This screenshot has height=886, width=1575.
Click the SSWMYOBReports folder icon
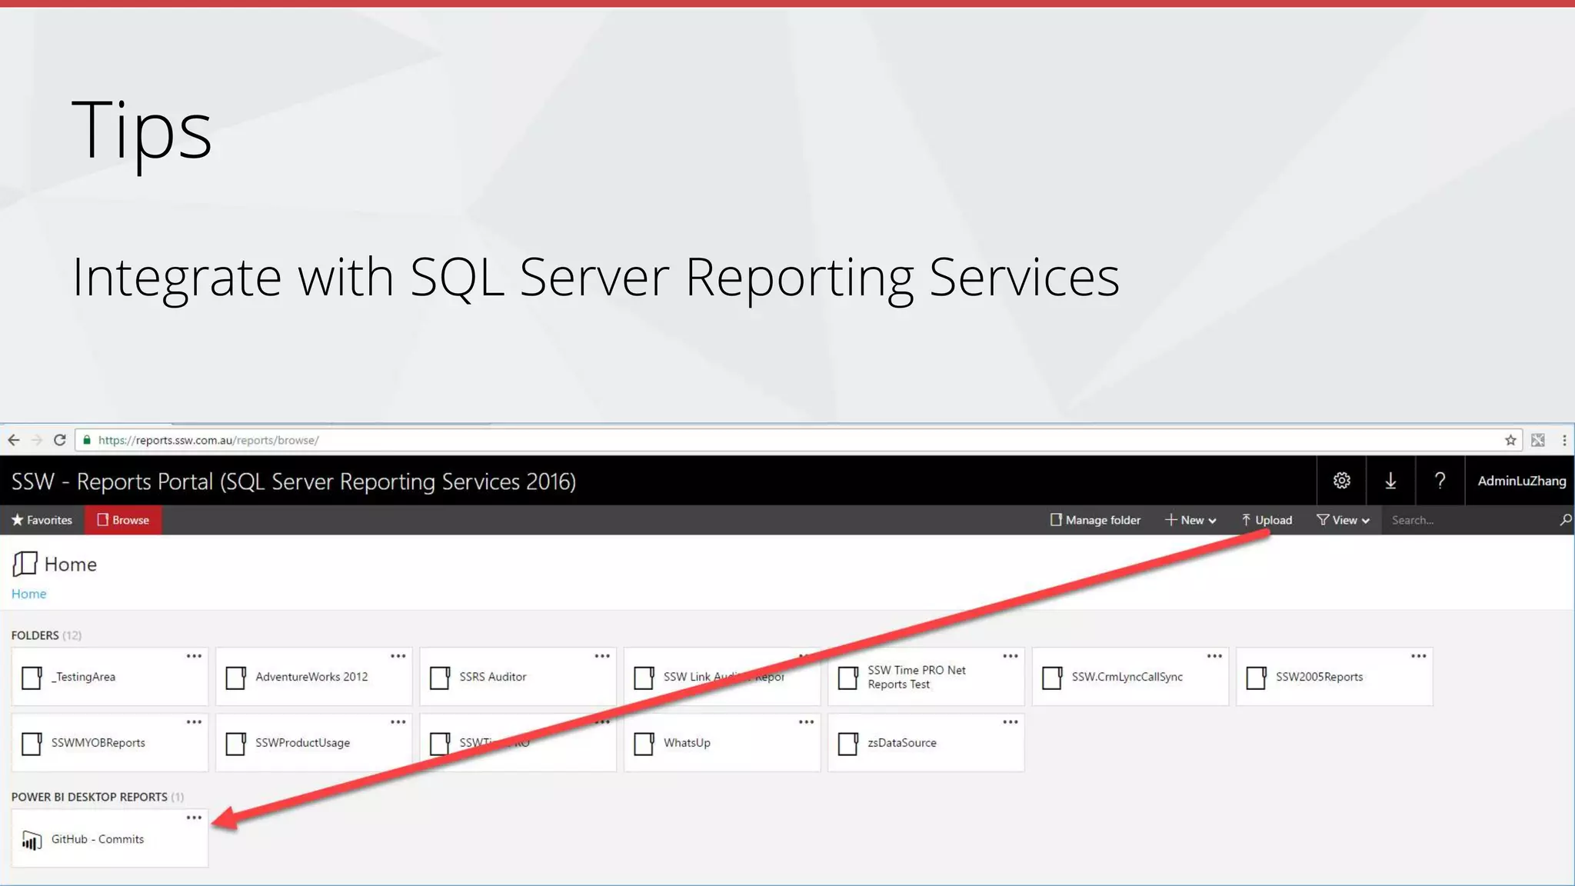point(32,743)
